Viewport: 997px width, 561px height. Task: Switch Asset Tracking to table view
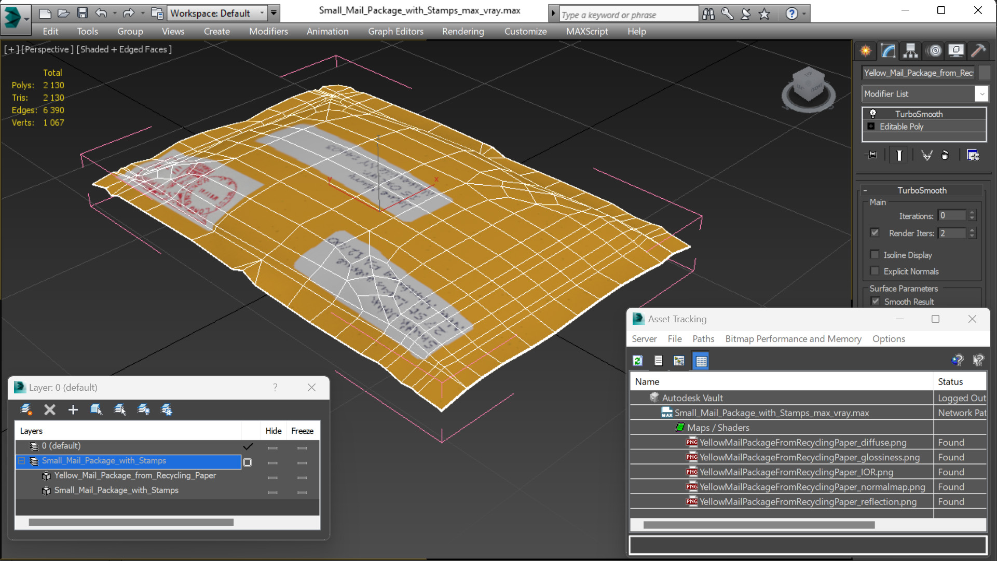[x=701, y=361]
